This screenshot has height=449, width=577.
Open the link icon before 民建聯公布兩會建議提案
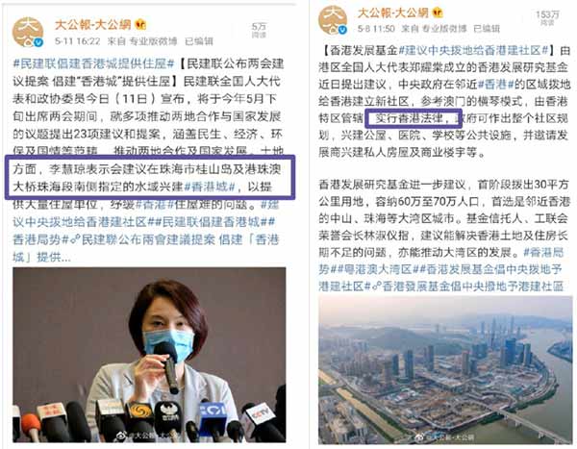pos(75,240)
